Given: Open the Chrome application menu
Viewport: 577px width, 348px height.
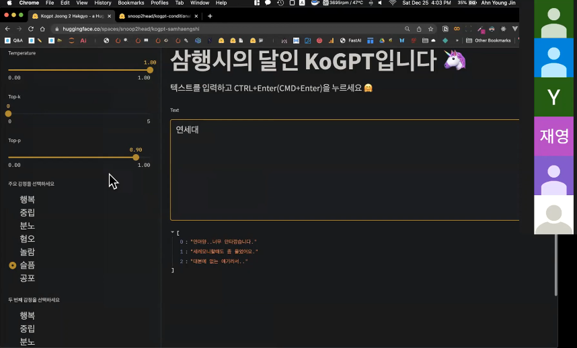Looking at the screenshot, I should click(29, 3).
